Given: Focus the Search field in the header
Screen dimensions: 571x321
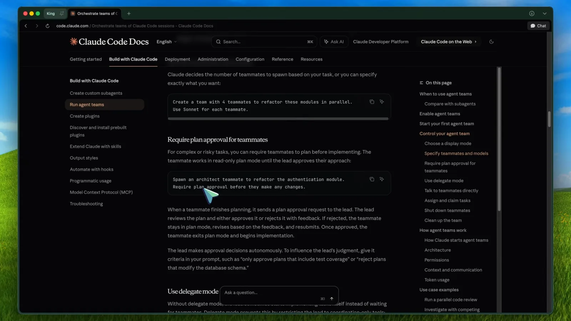Looking at the screenshot, I should point(264,42).
